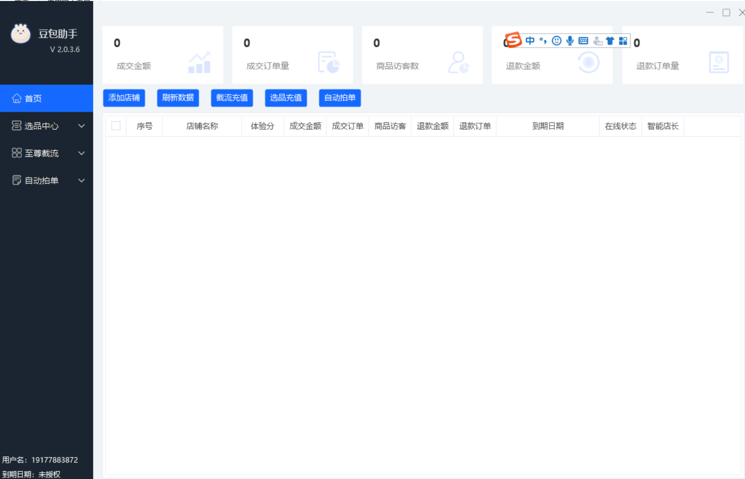Open the skin shirt icon in Sogou toolbar
Image resolution: width=745 pixels, height=479 pixels.
click(610, 41)
